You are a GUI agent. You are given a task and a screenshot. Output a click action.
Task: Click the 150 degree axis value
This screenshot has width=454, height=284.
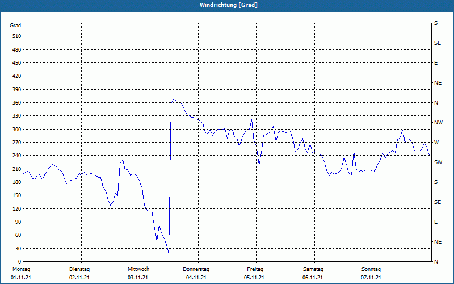pyautogui.click(x=16, y=195)
